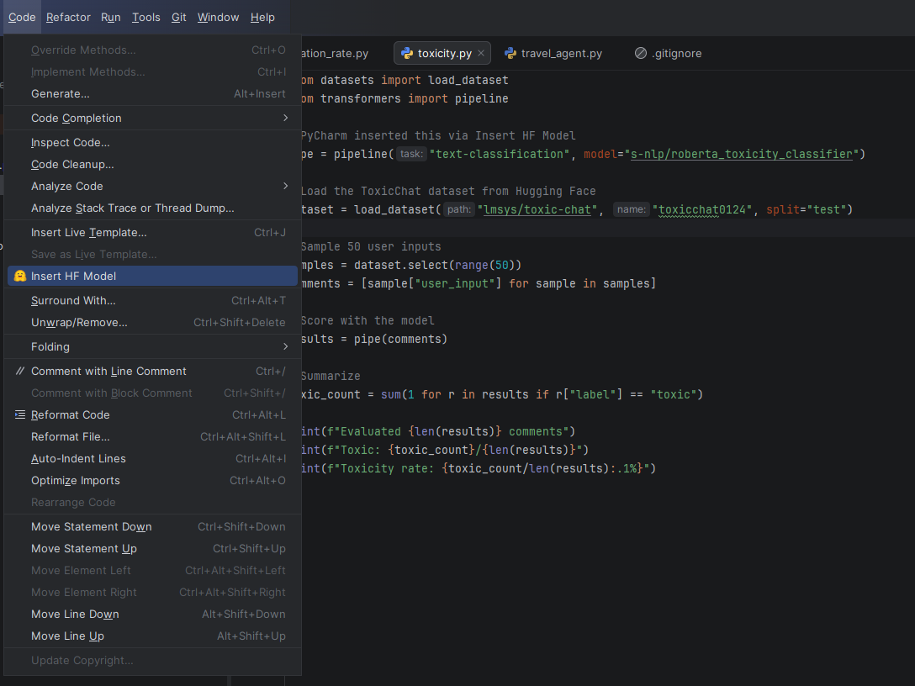Viewport: 915px width, 686px height.
Task: Select Comment with Line Comment
Action: (x=153, y=371)
